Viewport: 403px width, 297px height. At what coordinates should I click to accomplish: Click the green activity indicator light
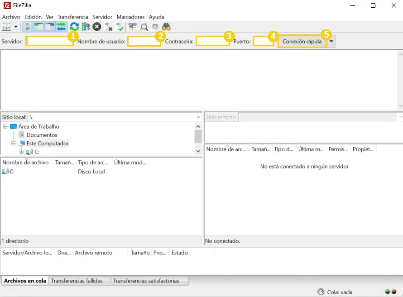tap(388, 292)
